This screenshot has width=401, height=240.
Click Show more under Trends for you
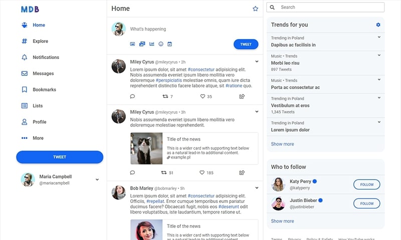[x=282, y=144]
